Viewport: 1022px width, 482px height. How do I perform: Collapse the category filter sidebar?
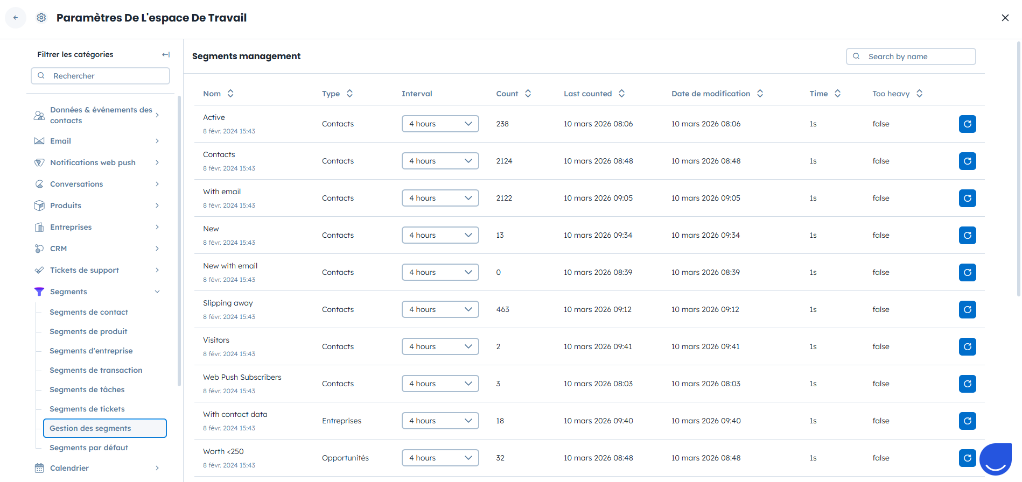[x=166, y=54]
